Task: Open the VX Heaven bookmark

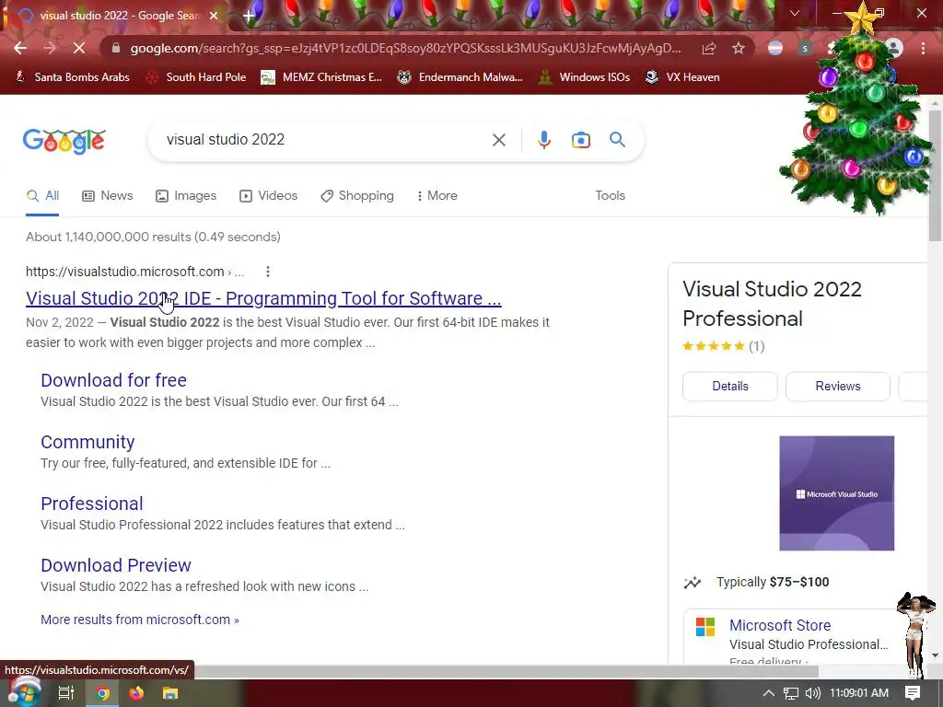Action: click(x=682, y=77)
